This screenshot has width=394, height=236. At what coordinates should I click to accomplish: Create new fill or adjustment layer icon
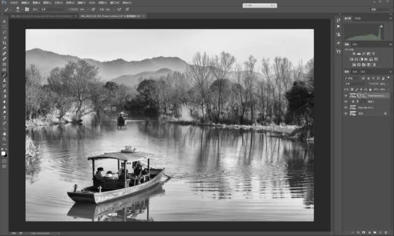coord(369,233)
